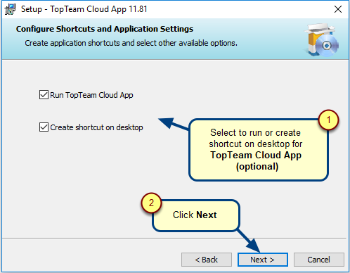The image size is (350, 273).
Task: Close the Setup window with the X
Action: point(338,9)
